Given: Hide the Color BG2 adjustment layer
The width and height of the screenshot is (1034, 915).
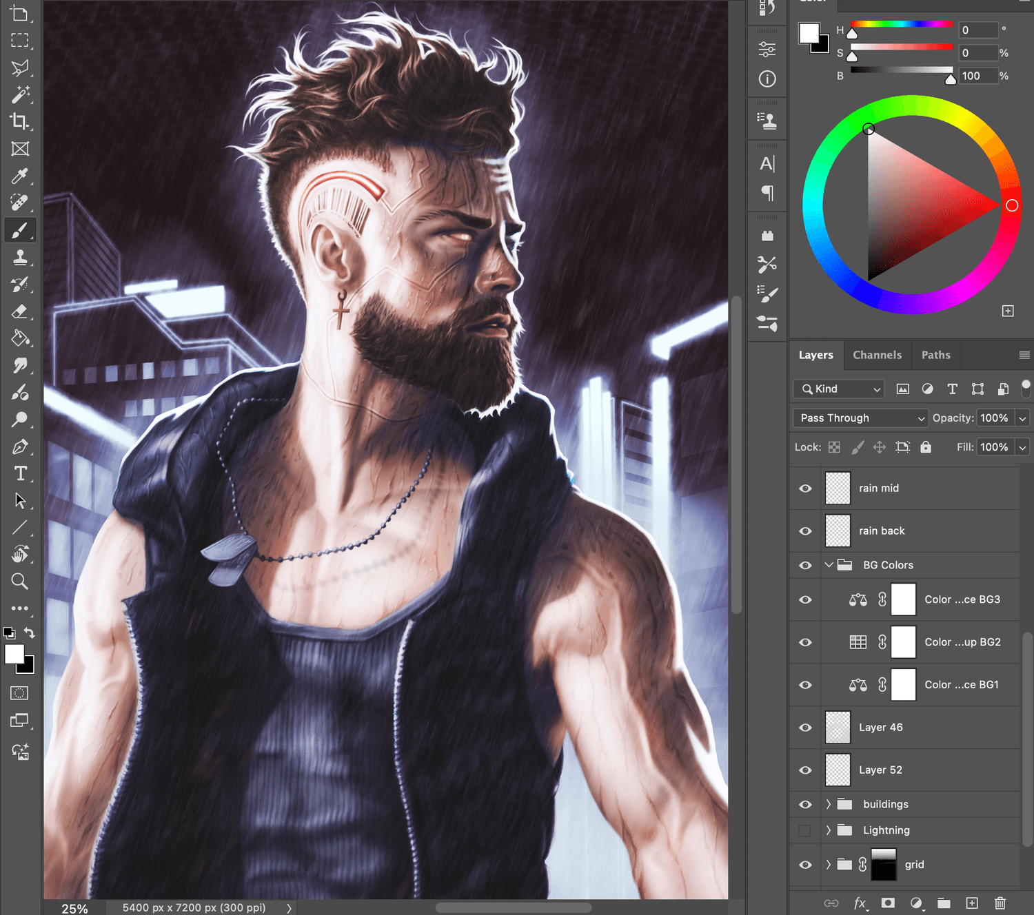Looking at the screenshot, I should pos(805,642).
